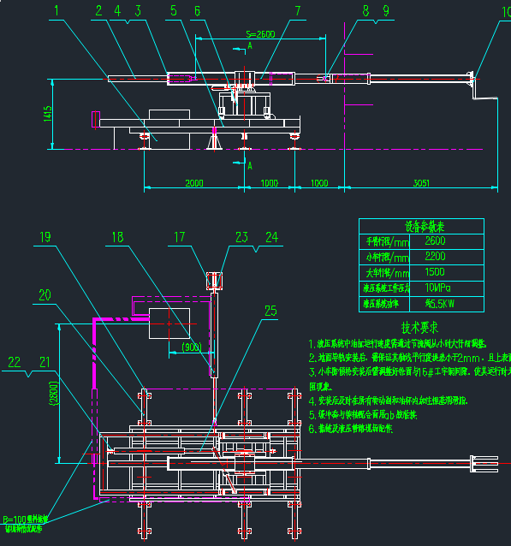Click part callout number 17
This screenshot has width=511, height=546.
[x=180, y=237]
